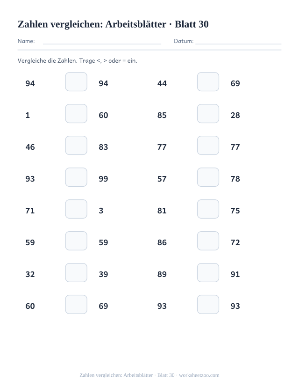Select answer box between 44 and 69
The width and height of the screenshot is (299, 388).
[208, 81]
